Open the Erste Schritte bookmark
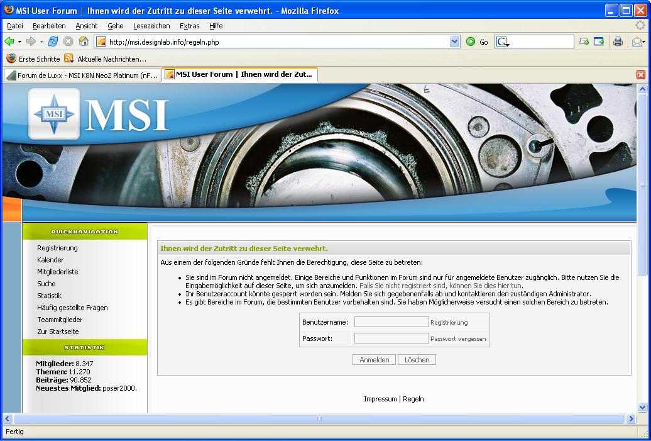Viewport: 651px width, 441px height. (x=33, y=59)
